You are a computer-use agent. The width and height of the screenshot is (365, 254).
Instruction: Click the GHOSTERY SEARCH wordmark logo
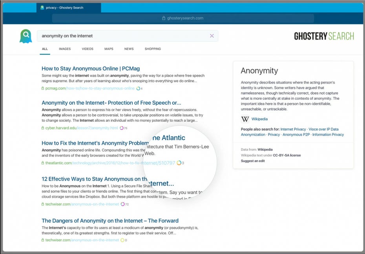coord(324,36)
